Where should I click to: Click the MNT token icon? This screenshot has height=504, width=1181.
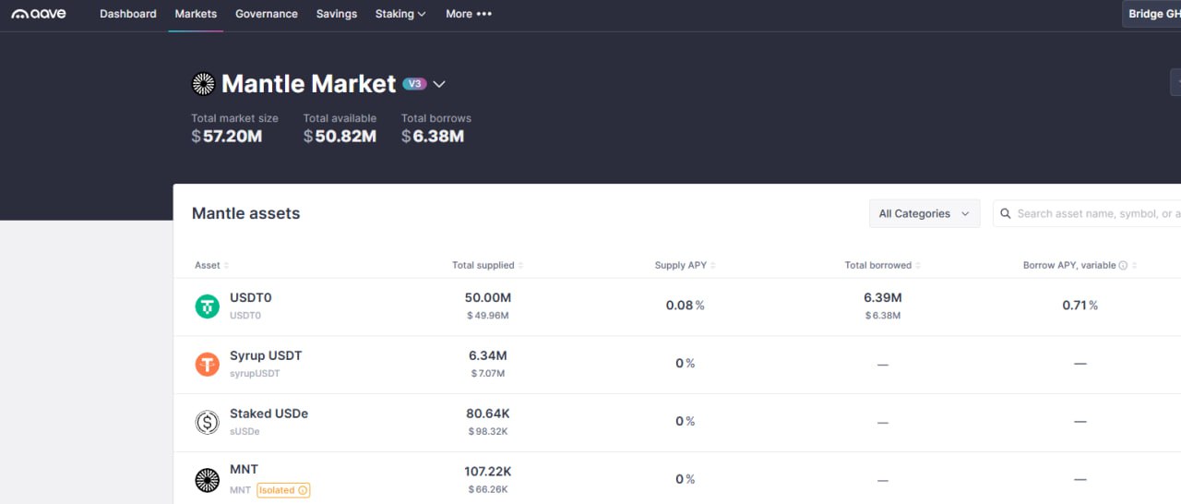click(x=208, y=480)
